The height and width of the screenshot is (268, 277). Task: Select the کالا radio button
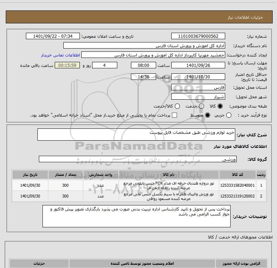(x=220, y=106)
